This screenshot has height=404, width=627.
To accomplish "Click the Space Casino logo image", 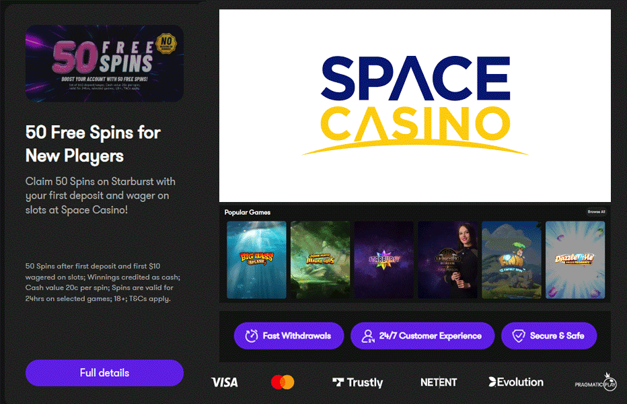I will point(415,106).
